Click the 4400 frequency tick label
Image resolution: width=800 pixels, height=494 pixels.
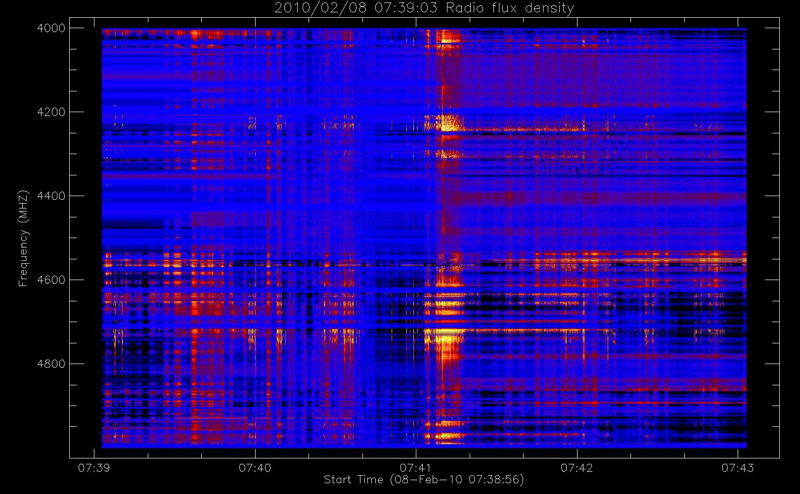tap(51, 196)
